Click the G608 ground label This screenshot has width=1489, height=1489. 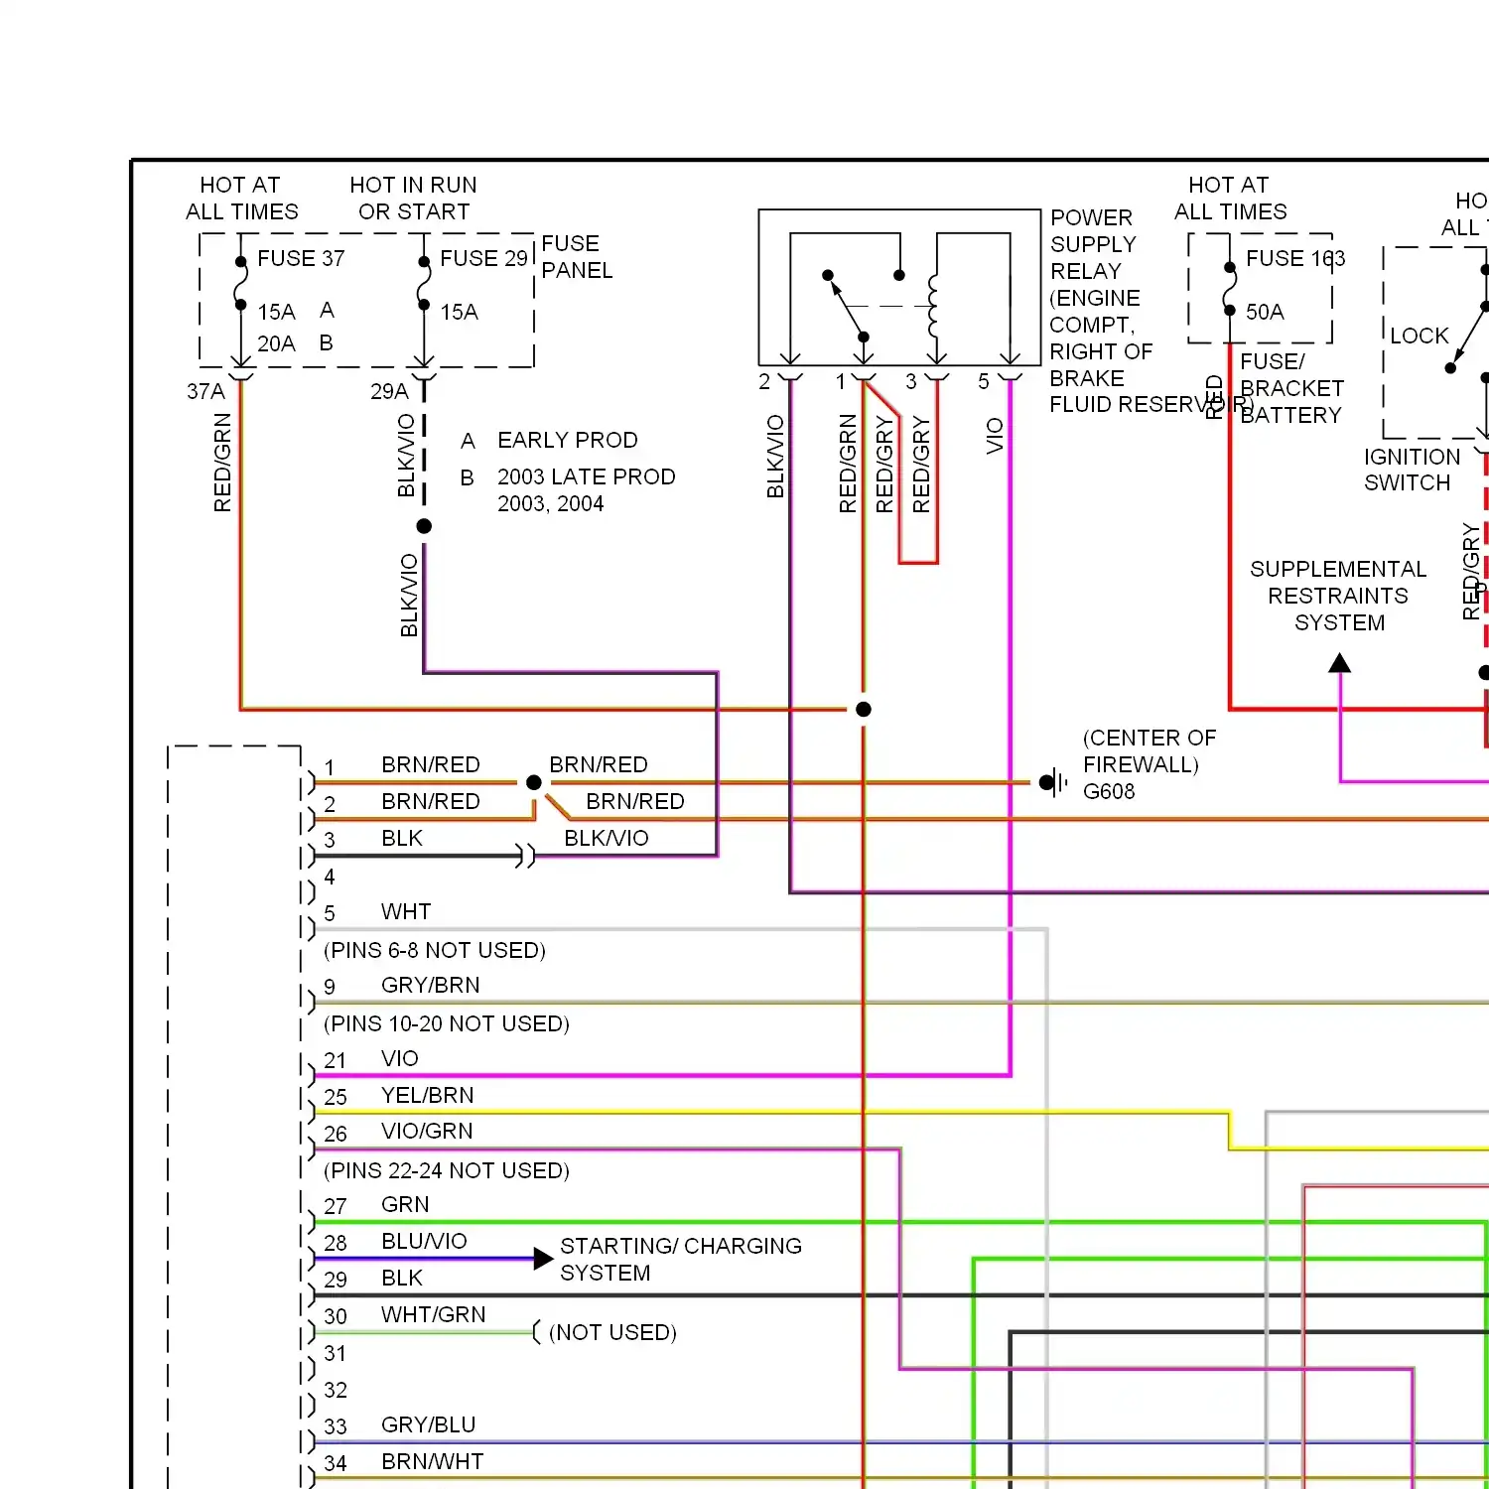point(1109,791)
